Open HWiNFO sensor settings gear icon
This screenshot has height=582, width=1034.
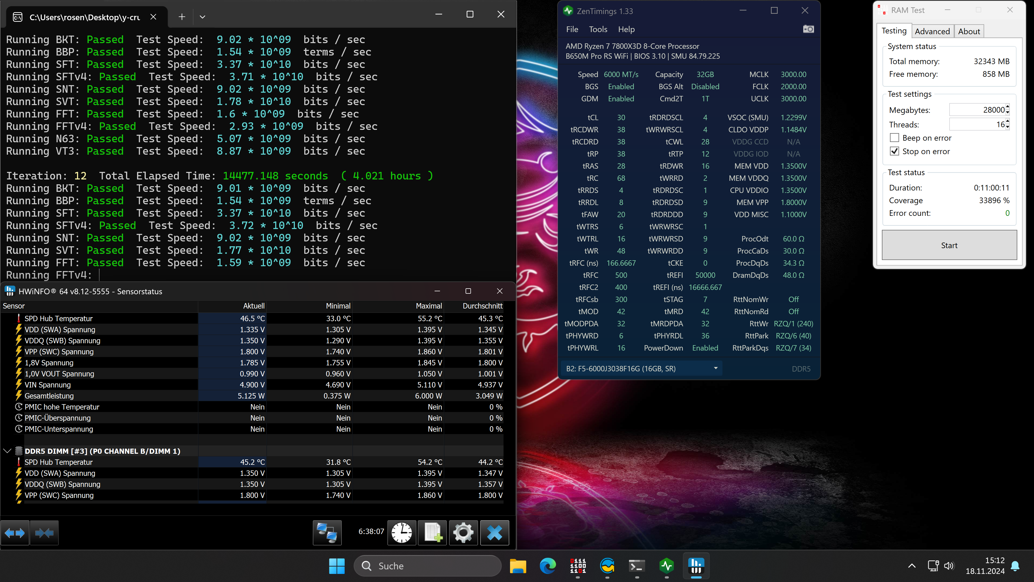[463, 533]
